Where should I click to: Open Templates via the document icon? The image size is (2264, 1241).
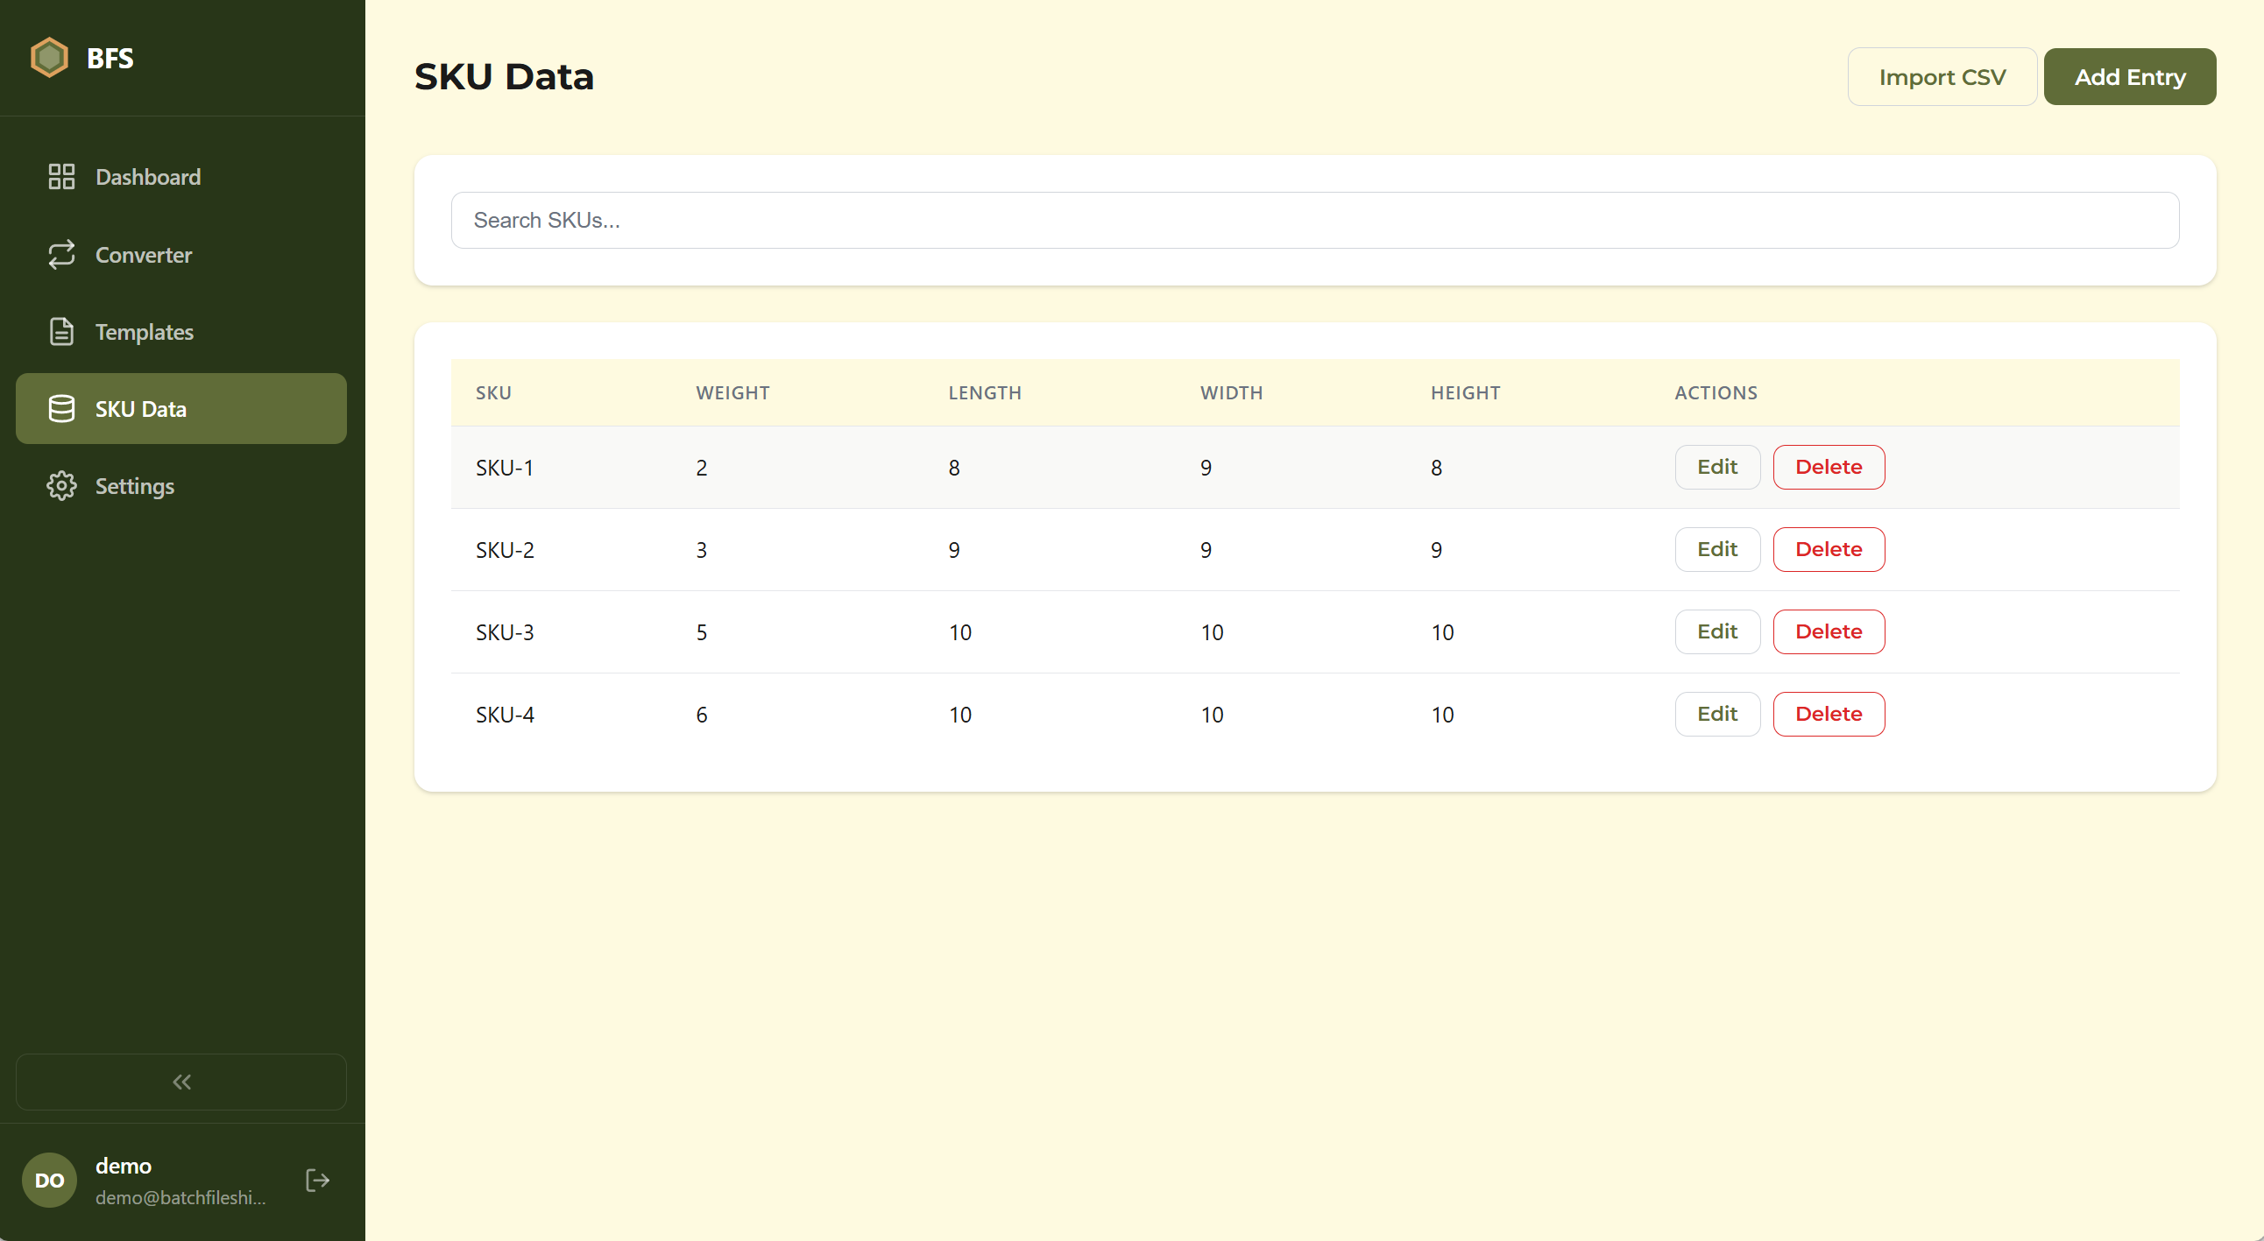(x=60, y=331)
